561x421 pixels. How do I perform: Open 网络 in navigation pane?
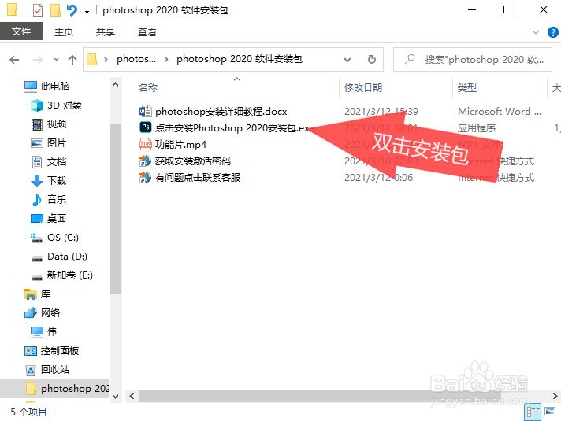(x=50, y=313)
